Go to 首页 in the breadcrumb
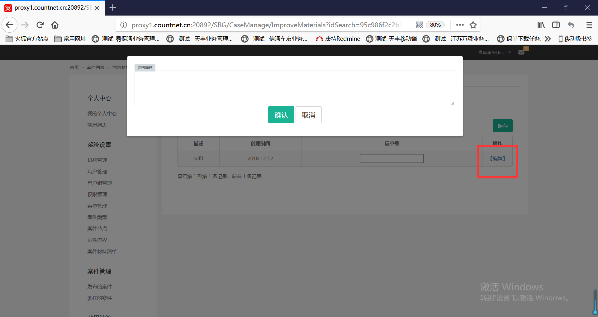Screen dimensions: 598x317 click(74, 67)
